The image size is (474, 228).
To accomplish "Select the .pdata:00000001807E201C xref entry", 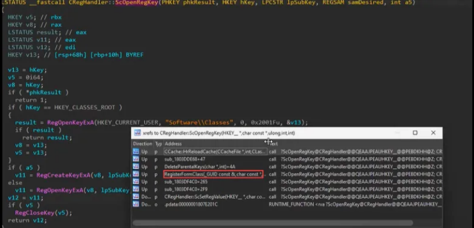I will [191, 204].
